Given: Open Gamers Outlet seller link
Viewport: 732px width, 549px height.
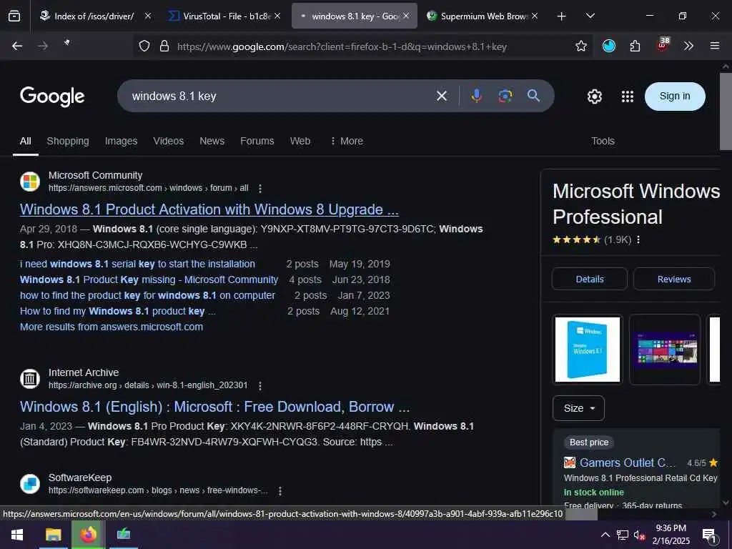Looking at the screenshot, I should 628,463.
